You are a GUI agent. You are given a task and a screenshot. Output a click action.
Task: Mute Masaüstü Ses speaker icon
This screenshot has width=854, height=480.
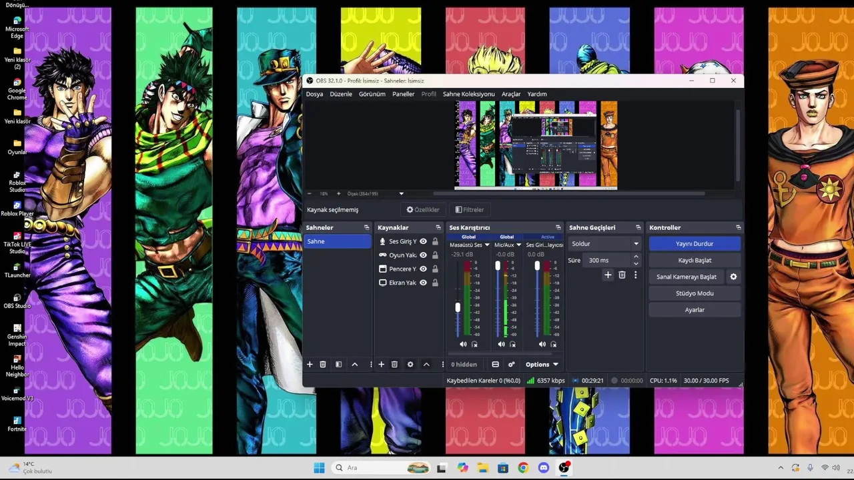(463, 344)
